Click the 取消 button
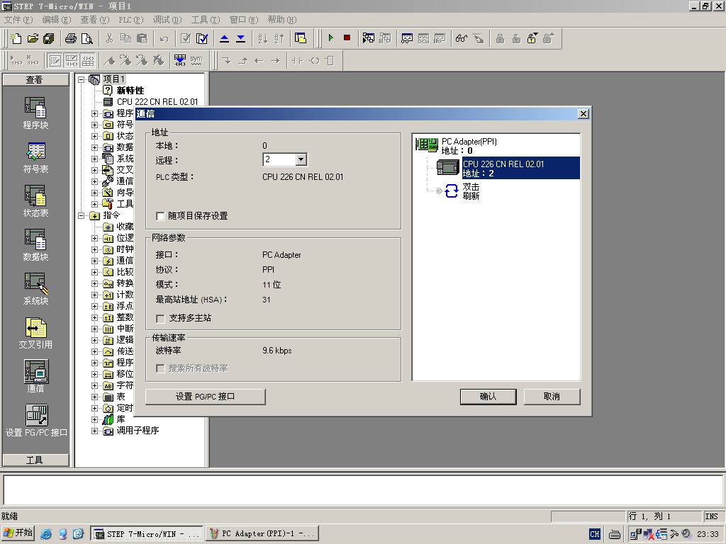The image size is (726, 544). pos(552,397)
